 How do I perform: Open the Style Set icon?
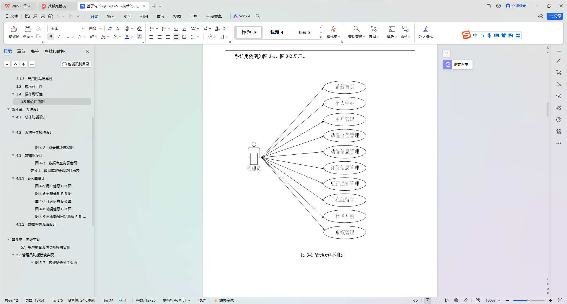click(x=333, y=29)
